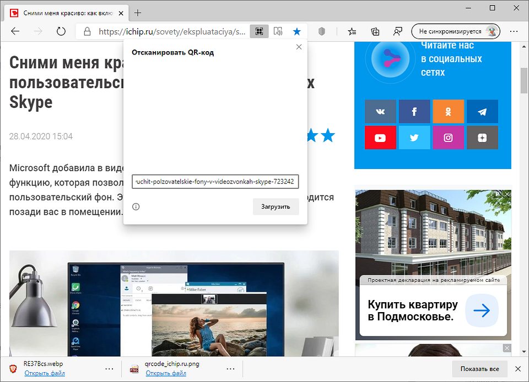Click the URL input field in QR dialog
Image resolution: width=529 pixels, height=382 pixels.
215,181
